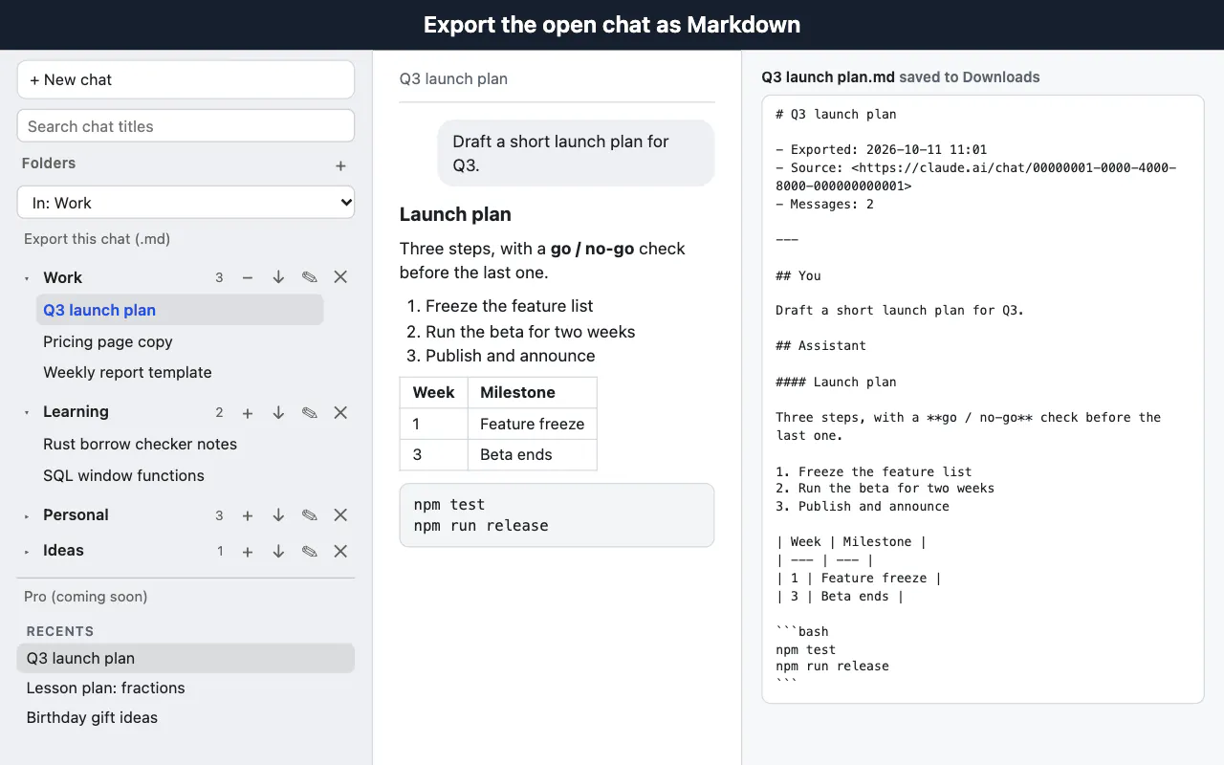Viewport: 1224px width, 765px height.
Task: Delete the Work folder with its X icon
Action: tap(340, 277)
